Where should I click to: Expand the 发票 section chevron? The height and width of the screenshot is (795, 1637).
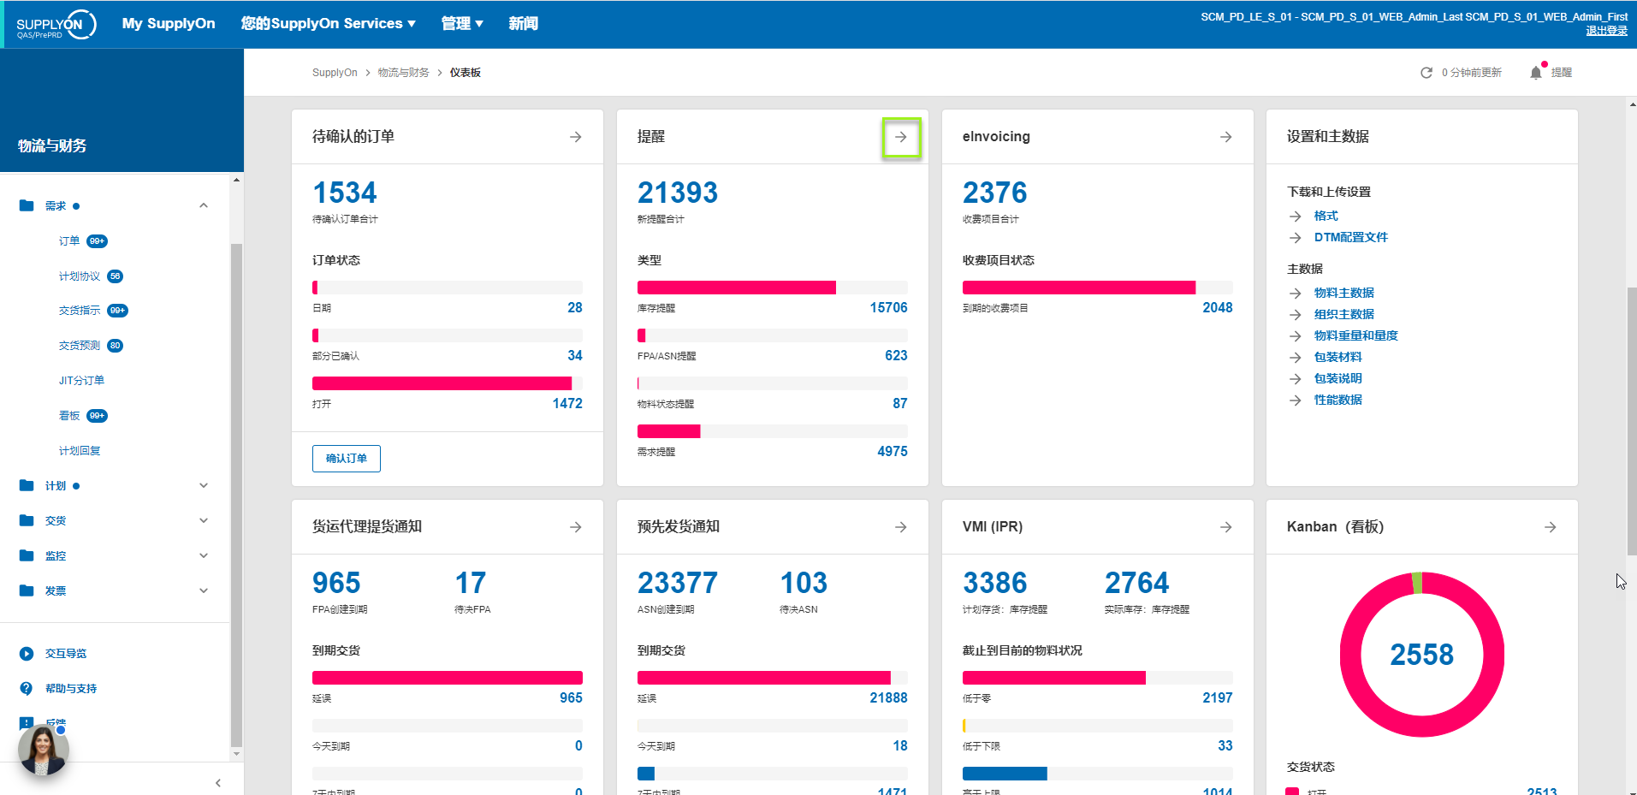(x=204, y=590)
